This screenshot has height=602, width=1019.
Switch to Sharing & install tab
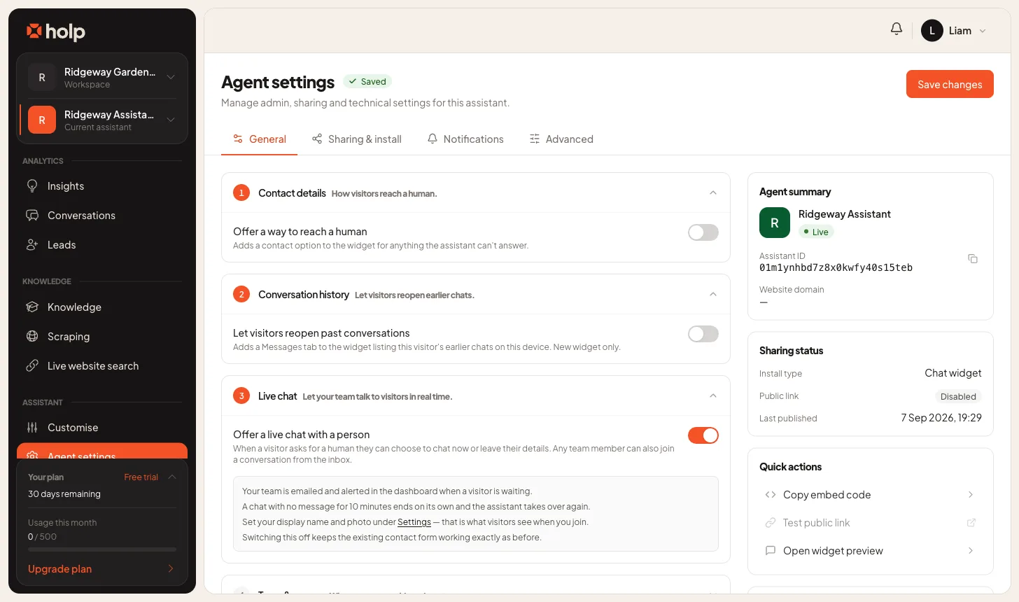357,139
